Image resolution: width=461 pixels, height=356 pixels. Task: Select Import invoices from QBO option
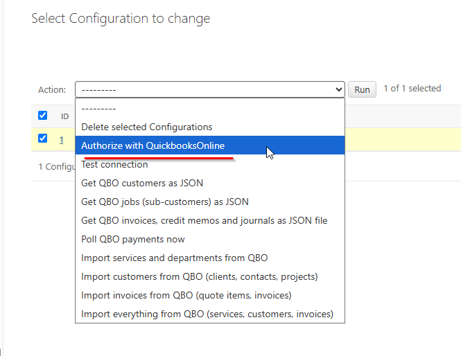[210, 295]
